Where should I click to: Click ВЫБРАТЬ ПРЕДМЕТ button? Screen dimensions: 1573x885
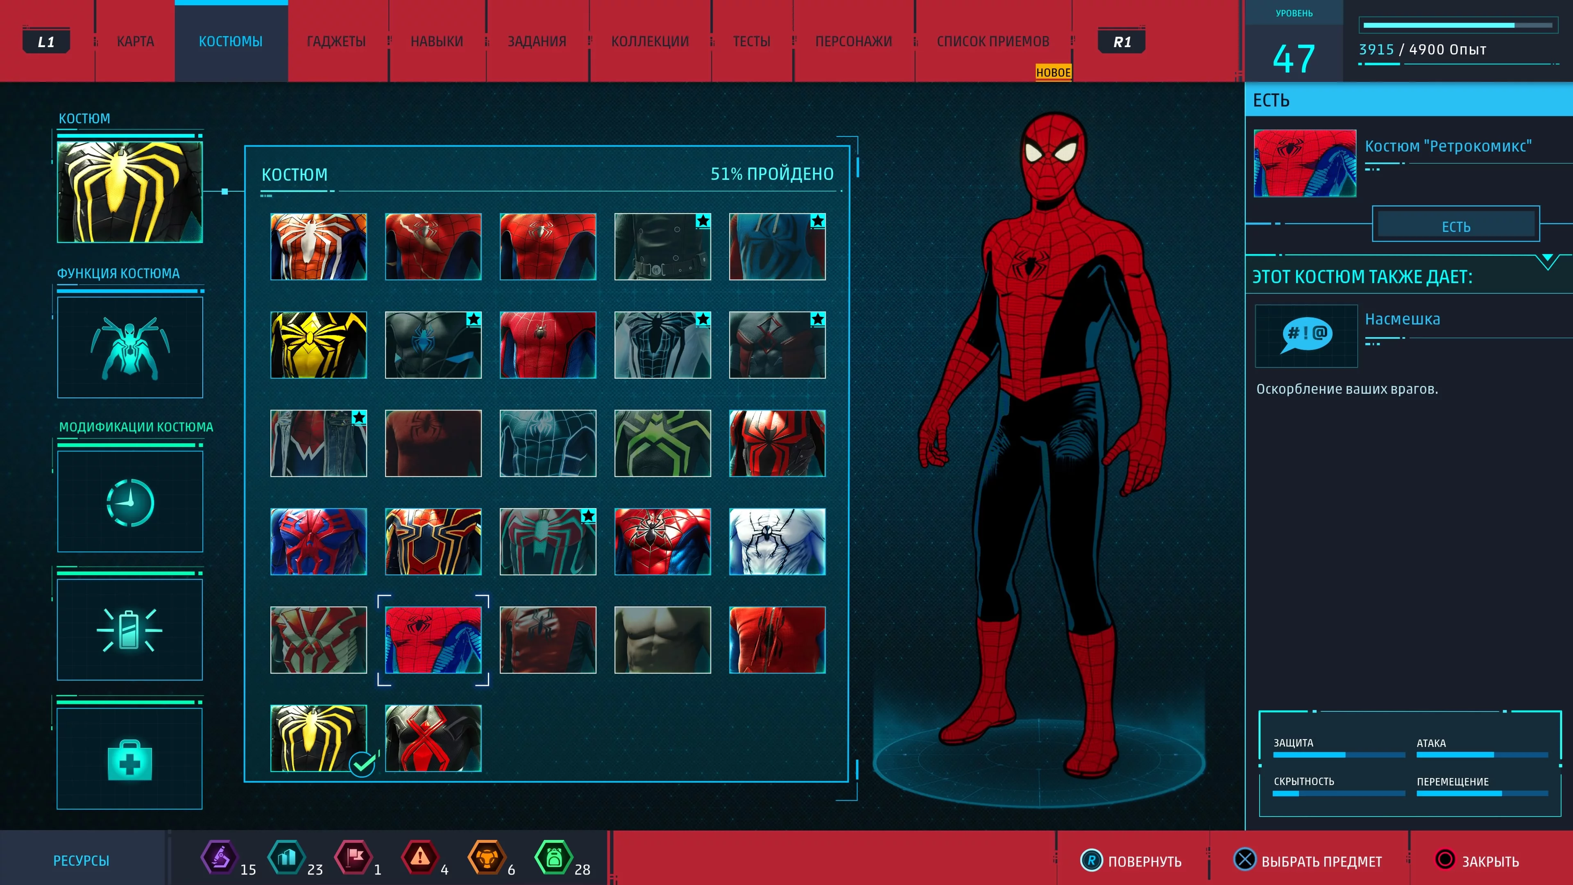pyautogui.click(x=1308, y=860)
